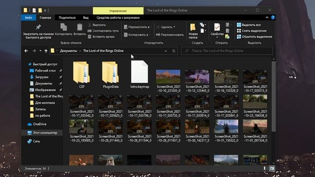Click Обратить выделение

click(254, 36)
